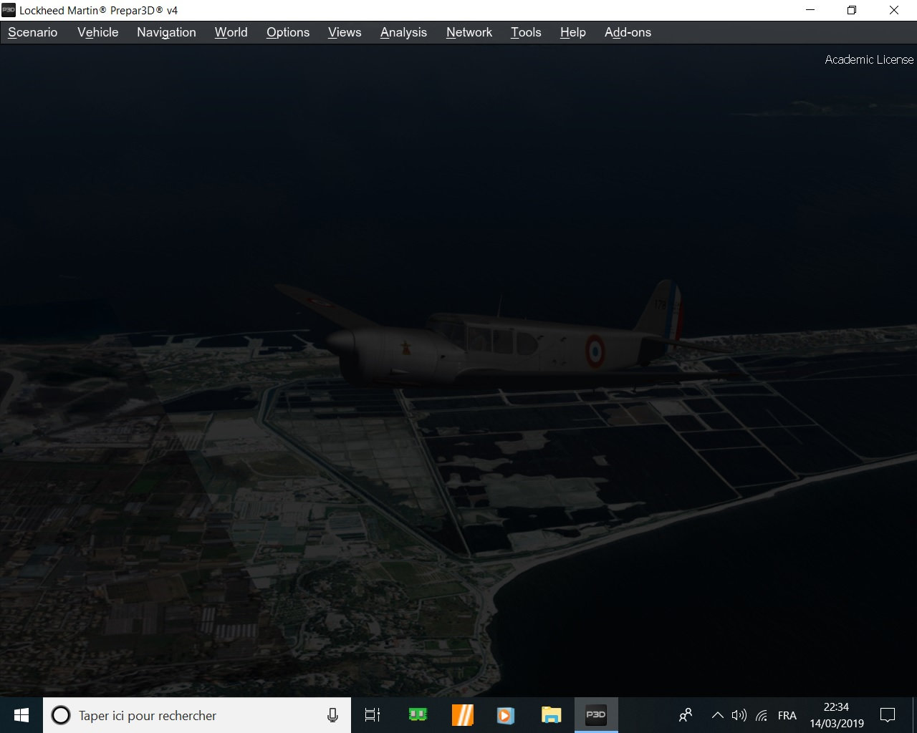The height and width of the screenshot is (733, 917).
Task: Open the Navigation menu
Action: [166, 32]
